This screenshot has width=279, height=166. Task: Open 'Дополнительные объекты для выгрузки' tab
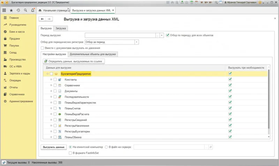pyautogui.click(x=93, y=54)
